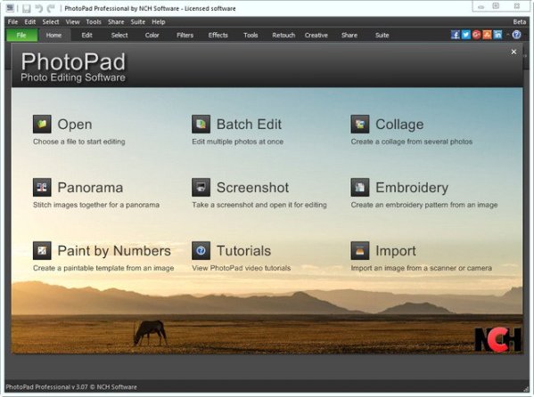This screenshot has width=534, height=397.
Task: Share via the Facebook icon
Action: [456, 35]
